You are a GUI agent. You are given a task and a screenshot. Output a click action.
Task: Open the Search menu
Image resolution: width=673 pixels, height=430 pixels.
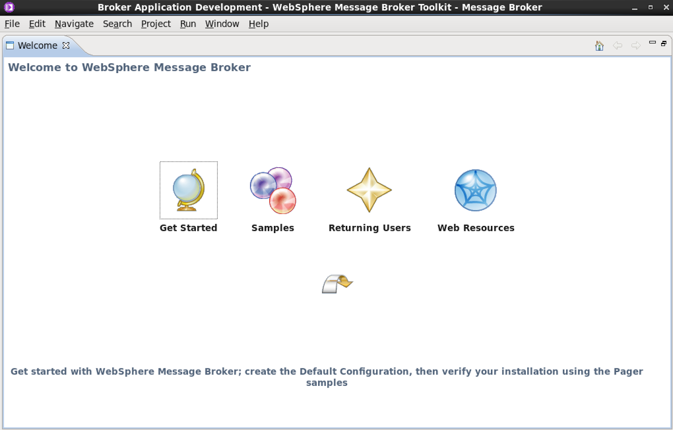117,24
